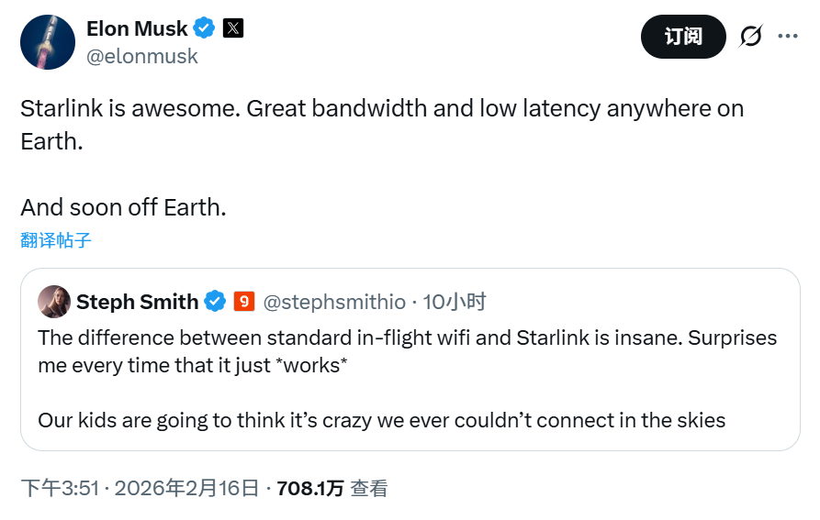Click the verified badge next to Steph Smith
The width and height of the screenshot is (820, 520).
(x=215, y=302)
